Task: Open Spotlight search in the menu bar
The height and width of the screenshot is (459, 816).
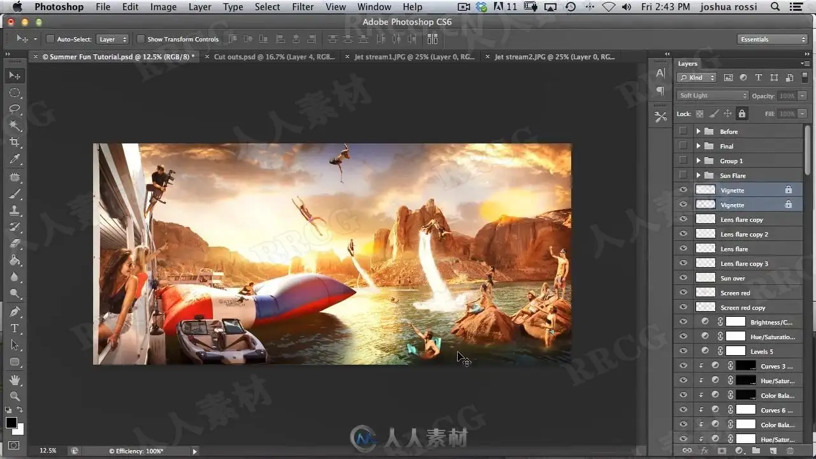Action: pos(775,7)
